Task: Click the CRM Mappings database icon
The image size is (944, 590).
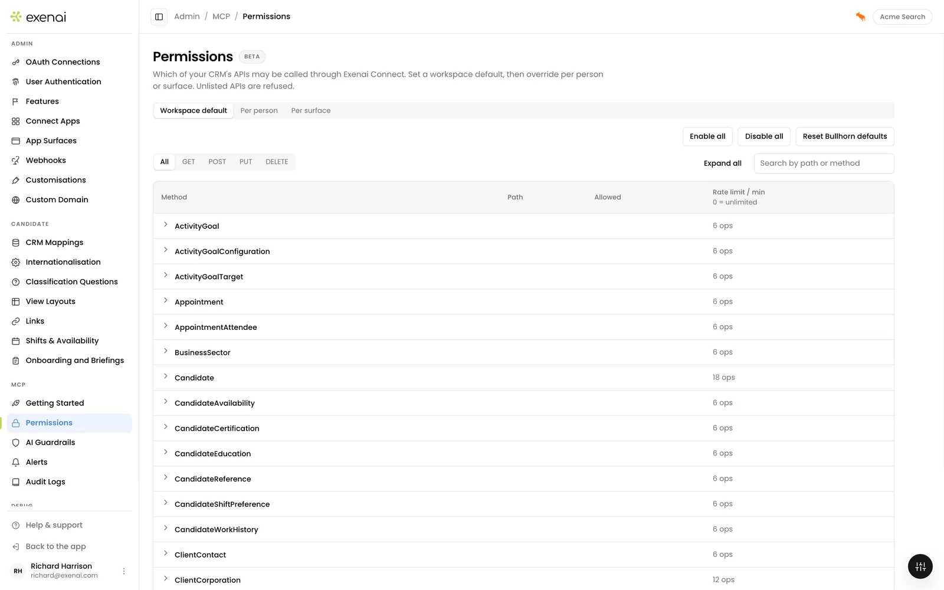Action: [16, 242]
